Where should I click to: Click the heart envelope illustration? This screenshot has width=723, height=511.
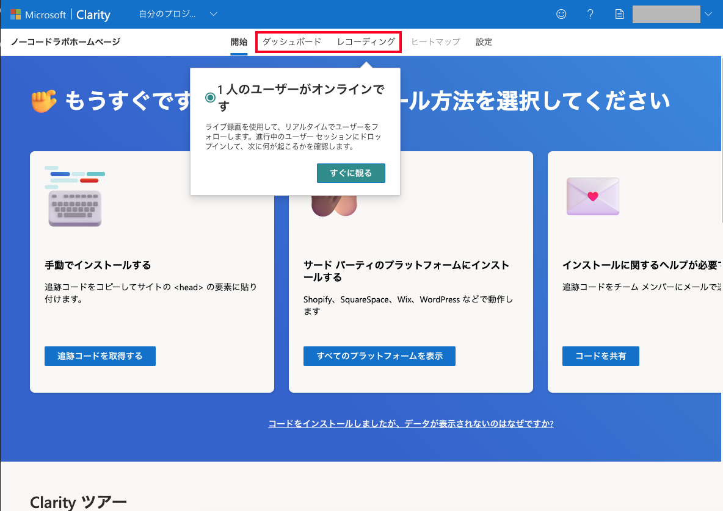[x=593, y=196]
